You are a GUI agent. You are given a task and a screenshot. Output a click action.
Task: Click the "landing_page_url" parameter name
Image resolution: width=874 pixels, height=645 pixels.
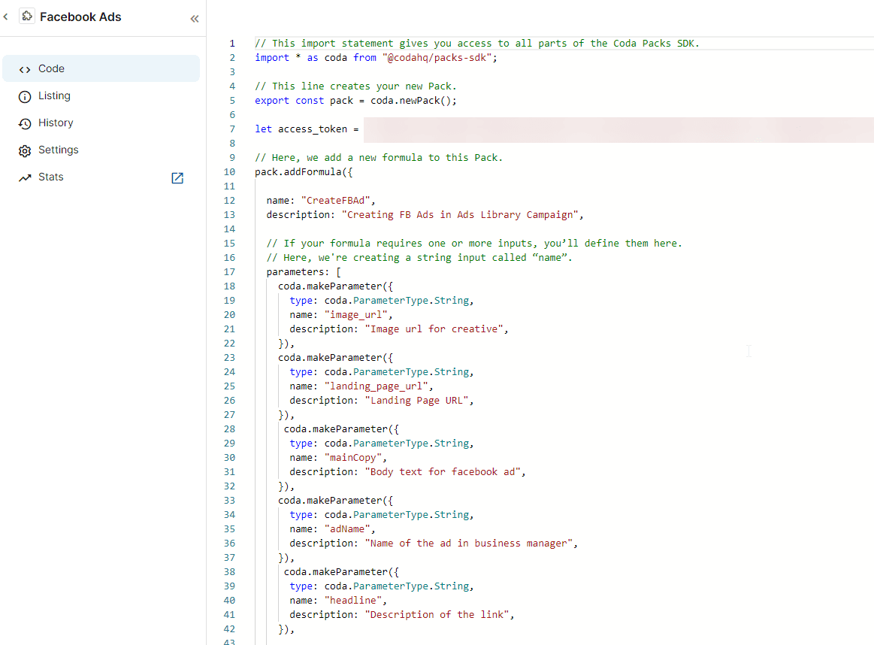click(x=377, y=386)
